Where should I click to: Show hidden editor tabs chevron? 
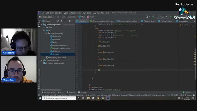click(x=191, y=21)
